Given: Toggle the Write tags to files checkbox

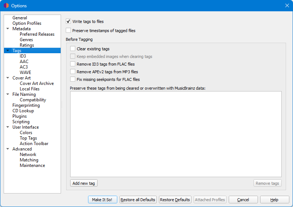Looking at the screenshot, I should 68,22.
